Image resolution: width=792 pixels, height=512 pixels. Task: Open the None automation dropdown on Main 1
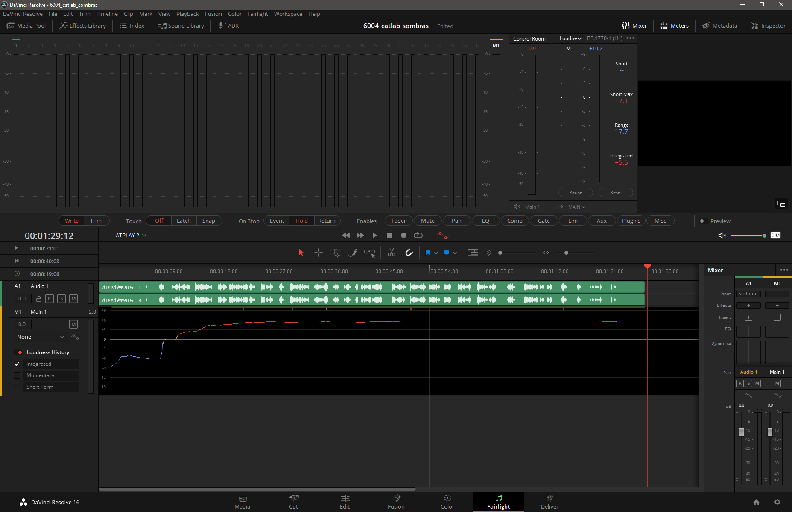point(40,337)
